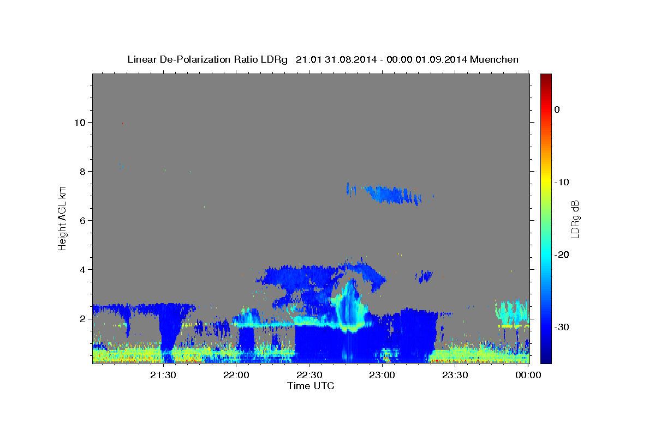Click the height label 10 on y-axis
This screenshot has width=655, height=436.
(x=81, y=123)
